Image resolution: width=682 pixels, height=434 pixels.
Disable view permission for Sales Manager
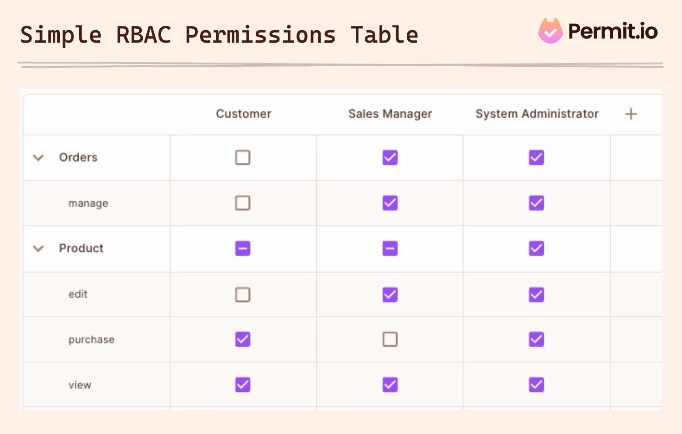(390, 384)
